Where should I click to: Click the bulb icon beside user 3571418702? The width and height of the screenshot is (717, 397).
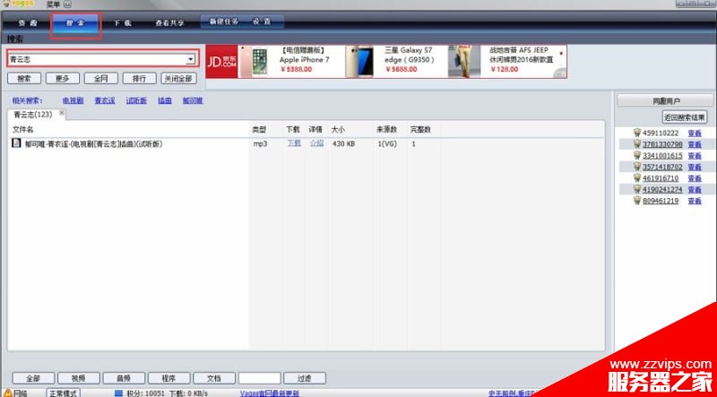637,167
